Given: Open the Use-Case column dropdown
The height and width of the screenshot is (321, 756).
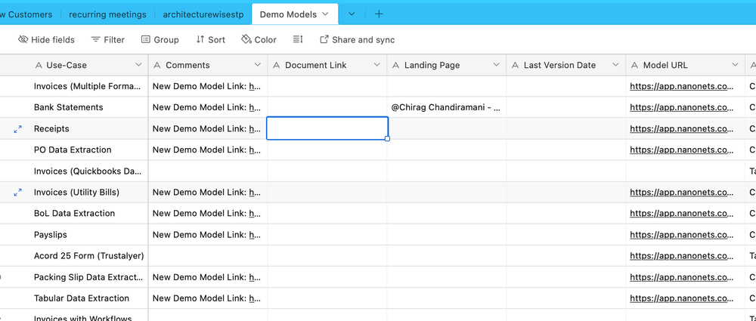Looking at the screenshot, I should 138,66.
